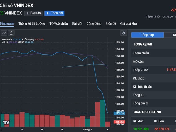Click the Tổng giá trị row
Screen dimensions: 176x132
[x=154, y=103]
